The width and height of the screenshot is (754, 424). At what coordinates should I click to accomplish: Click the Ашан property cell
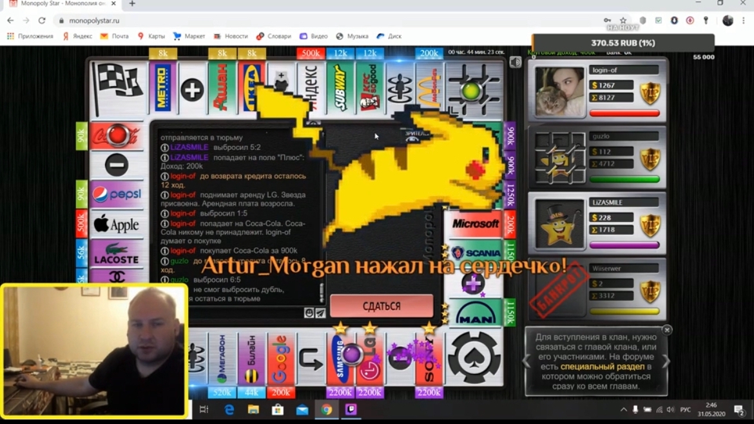point(222,88)
